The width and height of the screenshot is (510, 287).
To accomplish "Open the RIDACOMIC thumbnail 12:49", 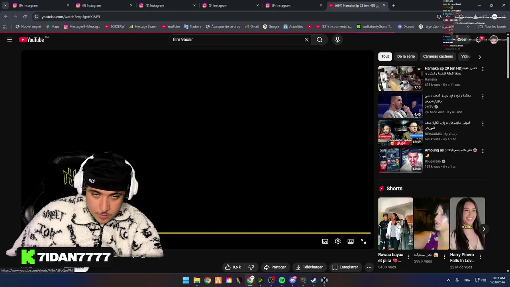I will [400, 133].
